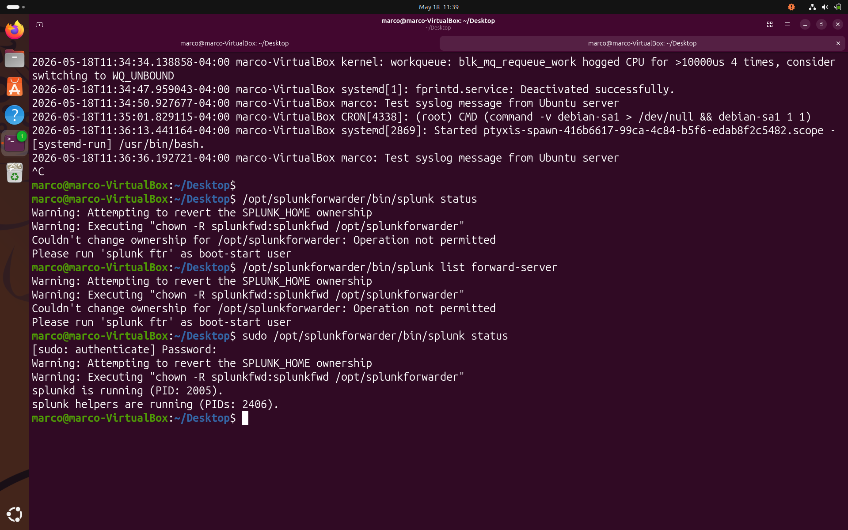
Task: Click the CRON[4338] debian-sa1 log line
Action: [x=422, y=117]
